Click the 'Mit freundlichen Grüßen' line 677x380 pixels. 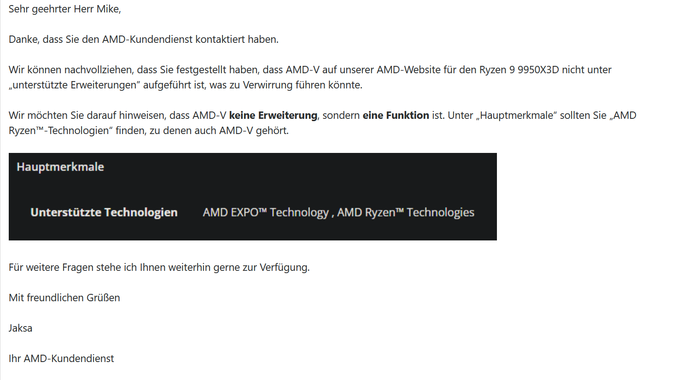pyautogui.click(x=64, y=298)
